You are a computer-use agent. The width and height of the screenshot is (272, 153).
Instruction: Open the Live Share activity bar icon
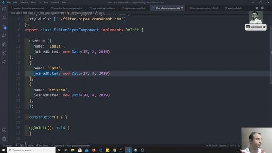[x=4, y=62]
